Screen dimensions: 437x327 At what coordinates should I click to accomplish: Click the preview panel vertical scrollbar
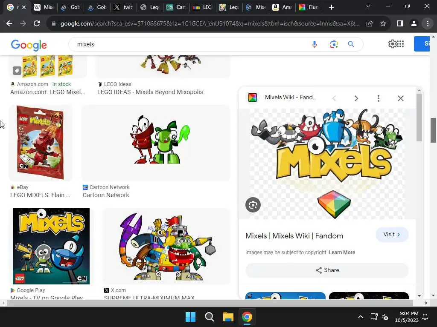click(x=419, y=118)
